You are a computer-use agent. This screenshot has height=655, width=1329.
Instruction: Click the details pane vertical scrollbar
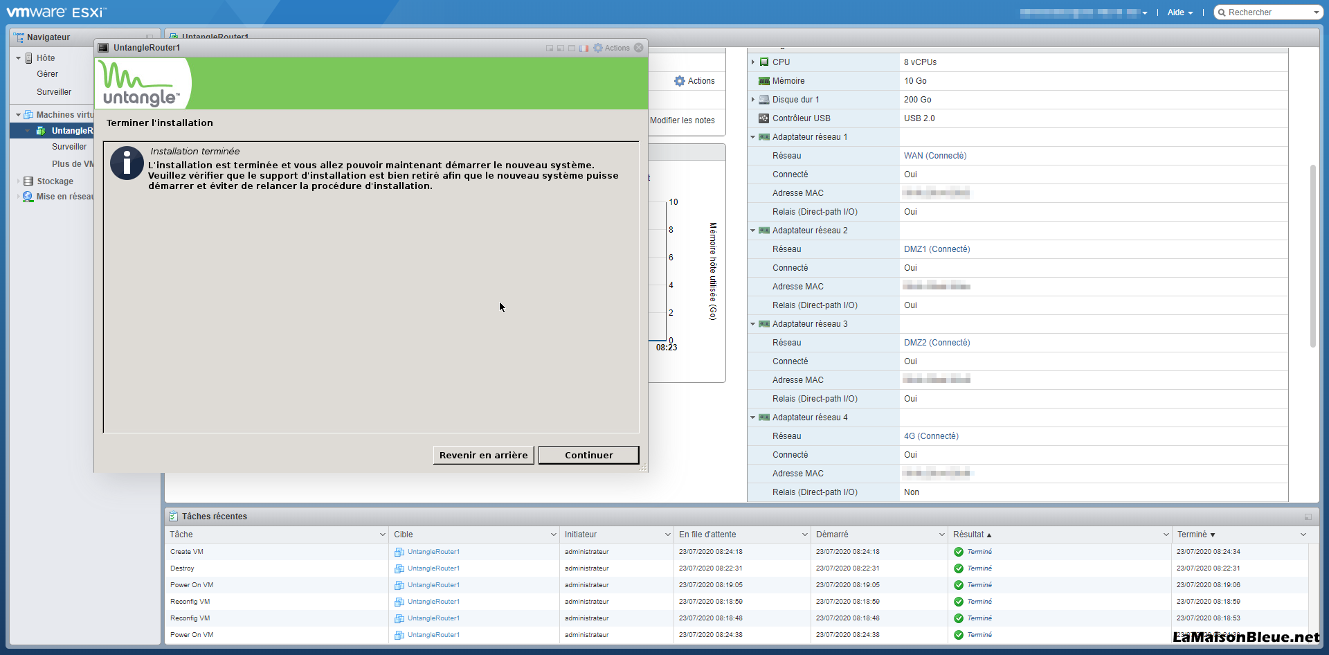tap(1312, 256)
